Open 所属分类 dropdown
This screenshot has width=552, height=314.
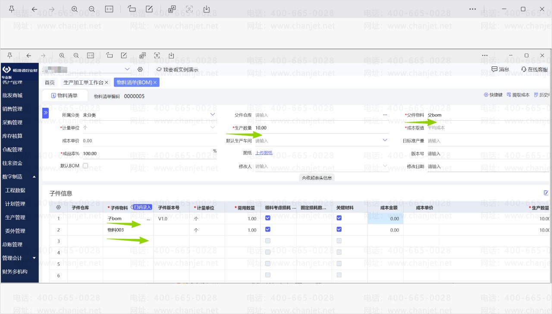(x=213, y=114)
